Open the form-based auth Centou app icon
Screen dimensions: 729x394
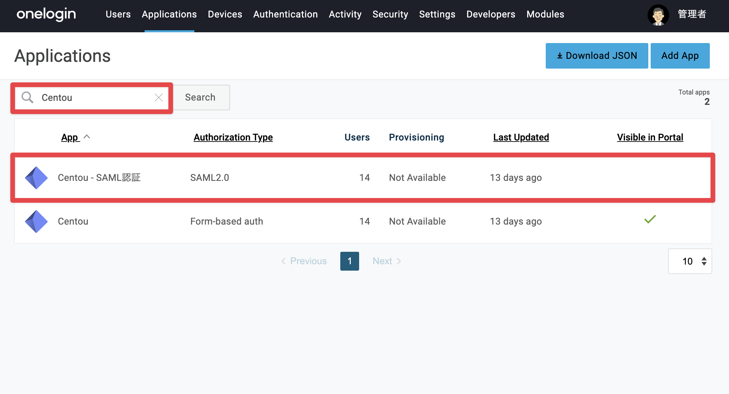point(36,222)
